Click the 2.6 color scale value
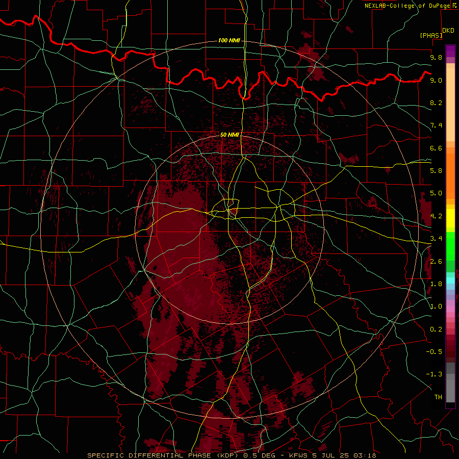The height and width of the screenshot is (459, 459). click(x=436, y=262)
